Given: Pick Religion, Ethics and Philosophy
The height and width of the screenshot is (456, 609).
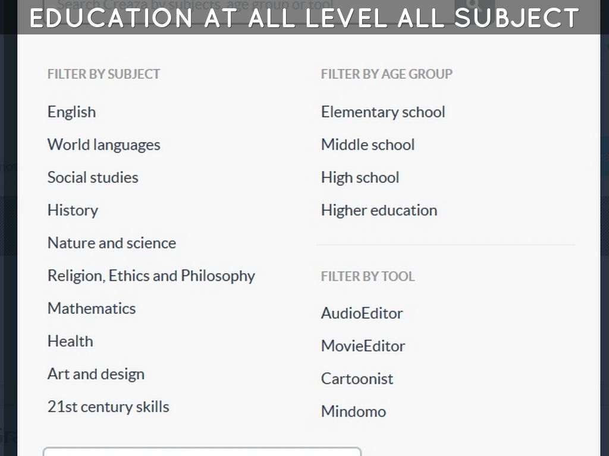Looking at the screenshot, I should 151,275.
